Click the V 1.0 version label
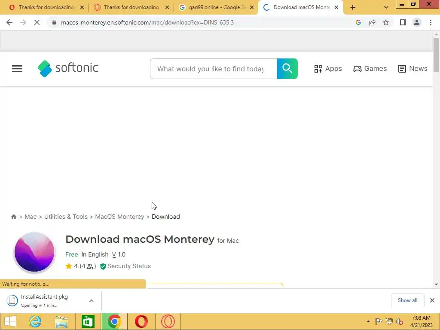This screenshot has width=440, height=330. [119, 254]
